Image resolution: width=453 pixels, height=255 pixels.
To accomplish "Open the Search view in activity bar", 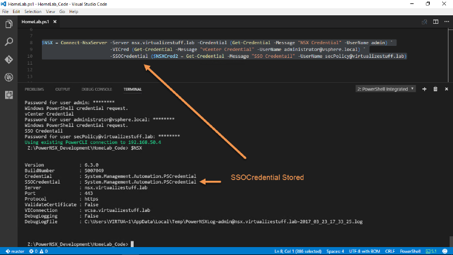I will [x=8, y=41].
